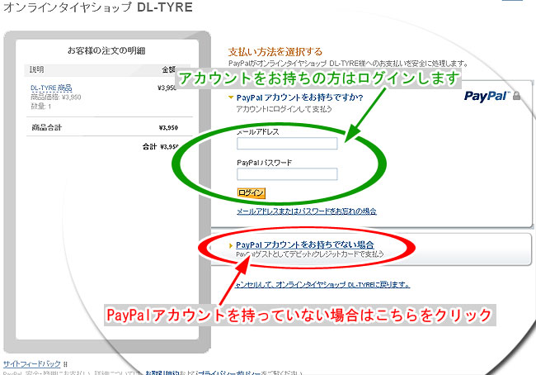Click the yellow ログイン button

(252, 192)
